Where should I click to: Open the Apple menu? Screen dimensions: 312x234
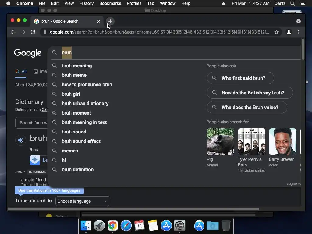pyautogui.click(x=8, y=3)
